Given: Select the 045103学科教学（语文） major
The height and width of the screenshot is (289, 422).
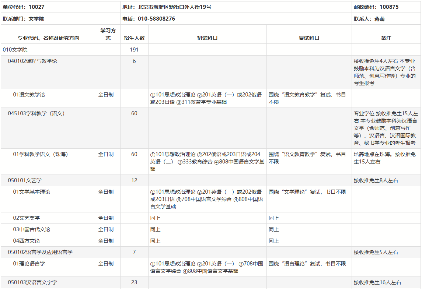Looking at the screenshot, I should [36, 113].
